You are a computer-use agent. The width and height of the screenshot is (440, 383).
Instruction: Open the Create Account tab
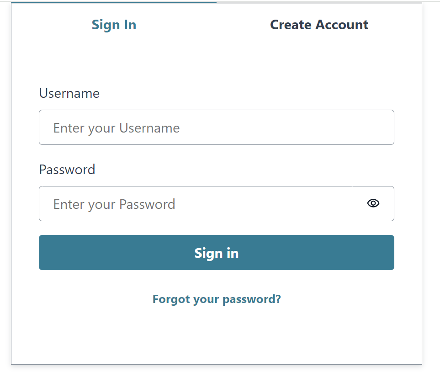click(319, 25)
